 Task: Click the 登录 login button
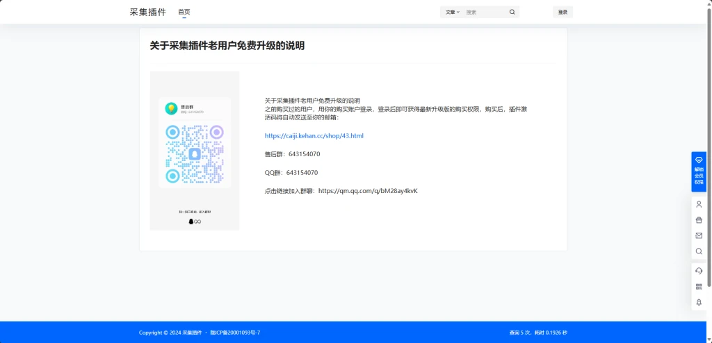pos(563,12)
